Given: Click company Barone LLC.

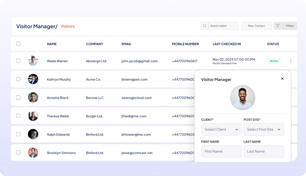Looking at the screenshot, I should pos(95,98).
